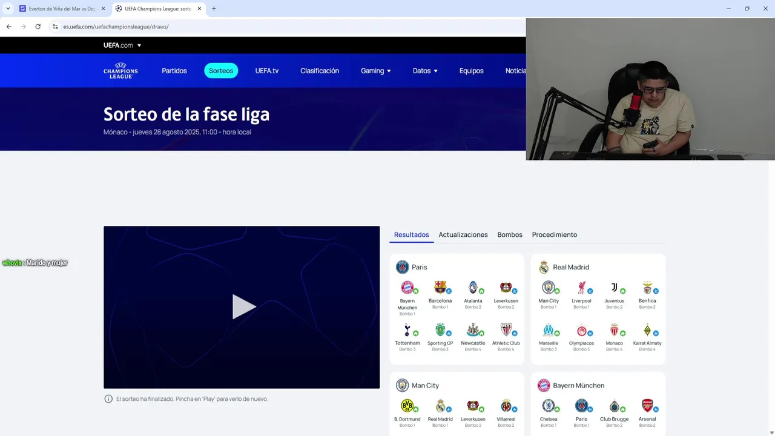Click the Barcelona crest in Paris group
The image size is (775, 436).
tap(440, 288)
